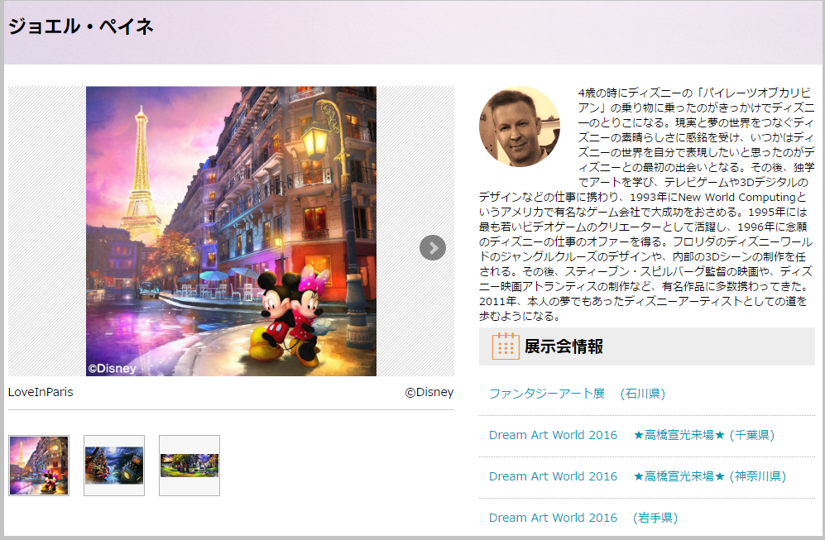This screenshot has width=825, height=540.
Task: Click the ©Disney caption under the image
Action: (x=429, y=392)
